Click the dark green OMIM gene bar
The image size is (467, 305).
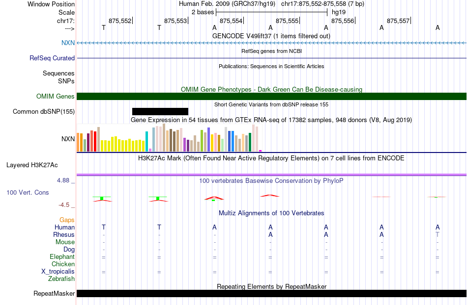[272, 96]
